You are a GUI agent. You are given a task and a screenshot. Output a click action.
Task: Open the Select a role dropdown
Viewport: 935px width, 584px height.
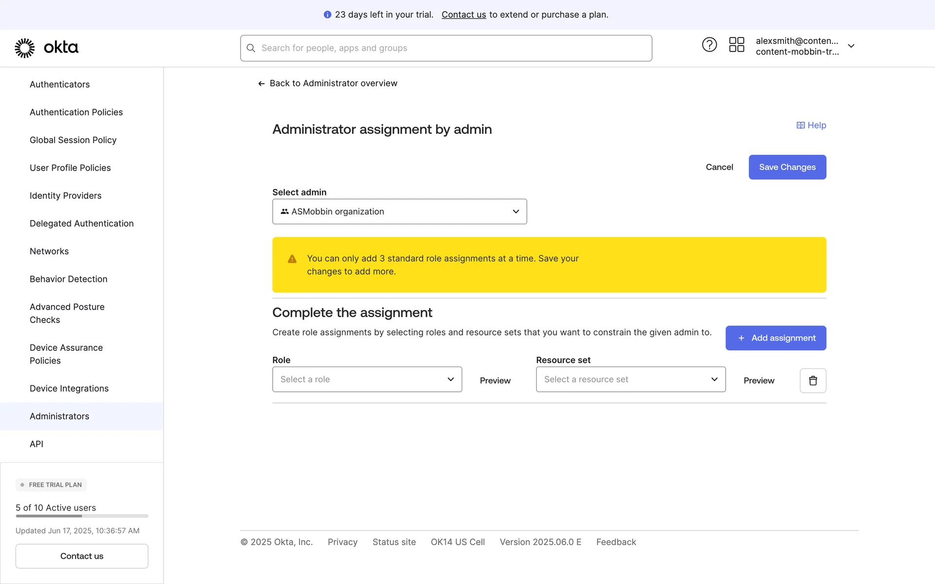[367, 380]
